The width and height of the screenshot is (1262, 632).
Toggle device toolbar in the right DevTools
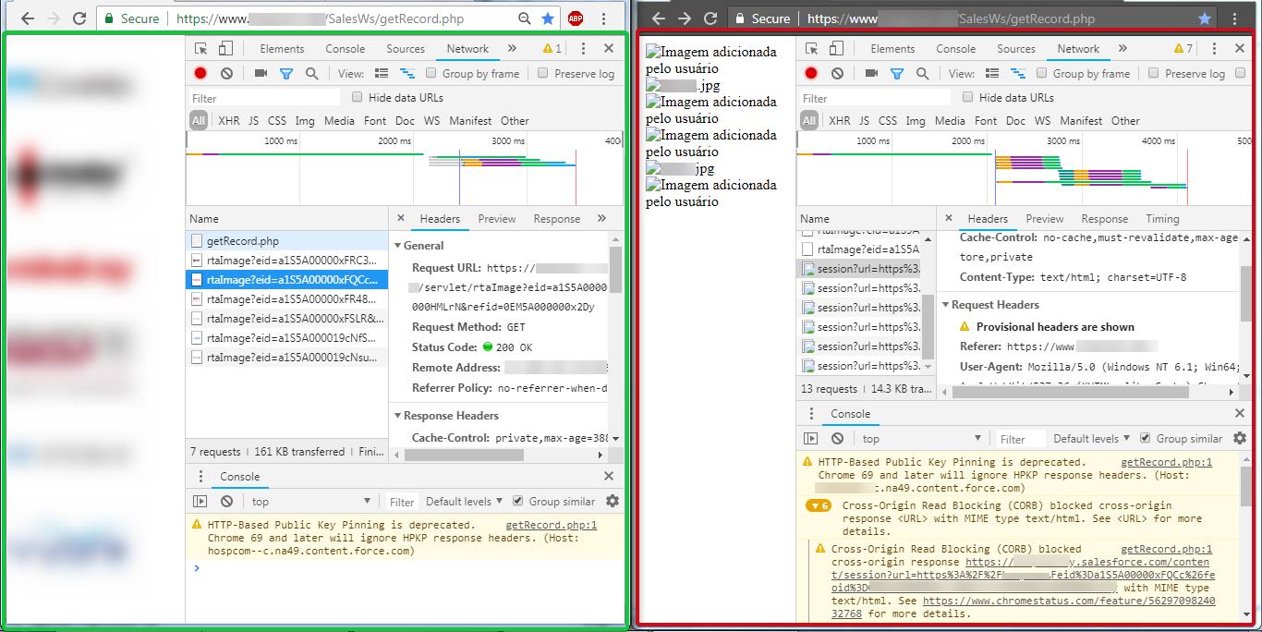(836, 49)
